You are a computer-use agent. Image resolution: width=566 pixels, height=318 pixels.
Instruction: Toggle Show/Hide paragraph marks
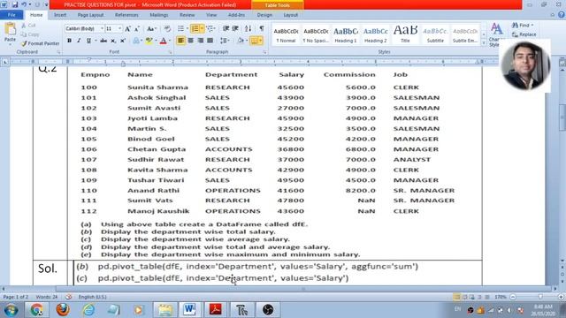262,28
